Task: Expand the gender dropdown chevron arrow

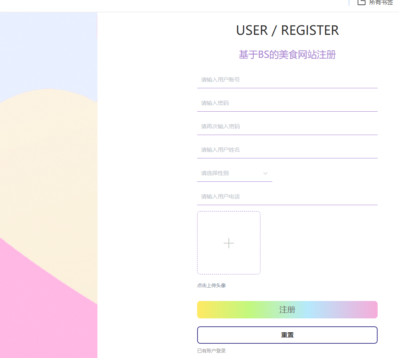Action: click(265, 173)
